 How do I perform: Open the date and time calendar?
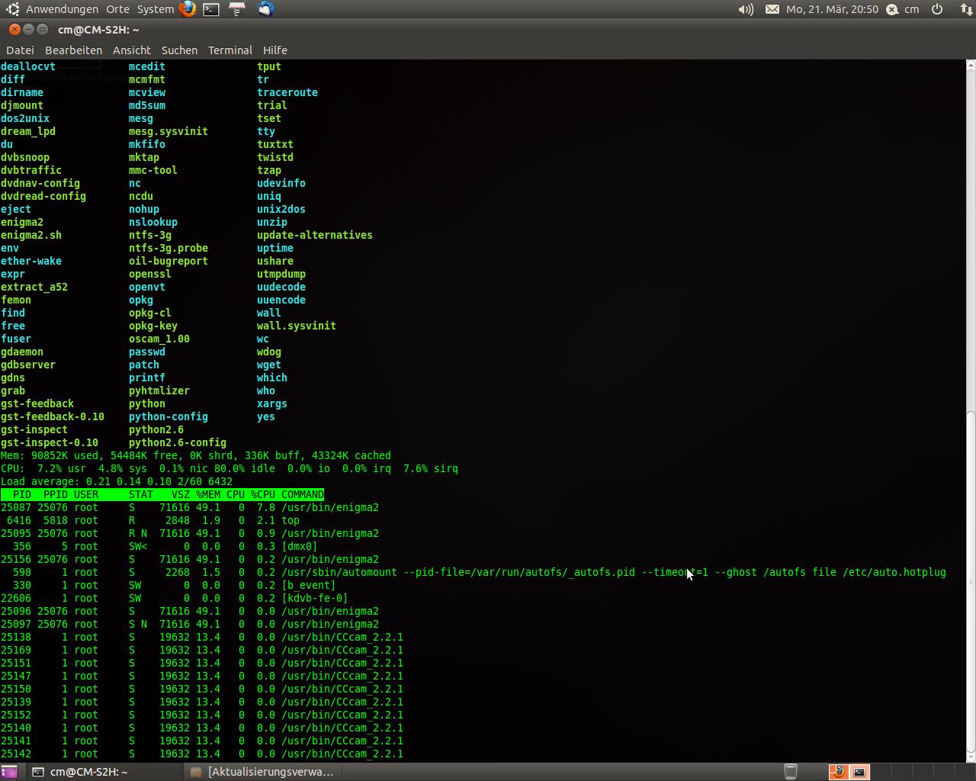pyautogui.click(x=832, y=9)
